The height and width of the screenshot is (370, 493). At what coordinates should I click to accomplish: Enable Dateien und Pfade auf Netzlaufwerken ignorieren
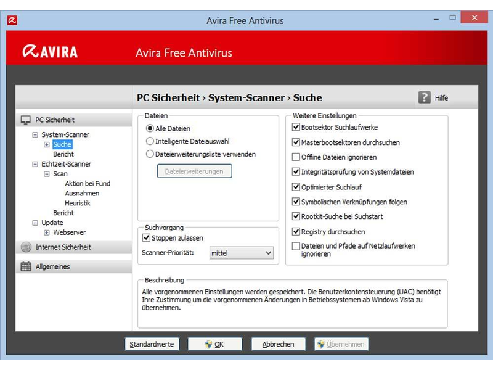click(x=296, y=246)
